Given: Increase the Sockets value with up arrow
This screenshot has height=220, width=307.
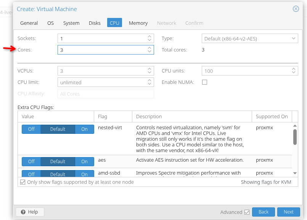Looking at the screenshot, I should pos(149,37).
